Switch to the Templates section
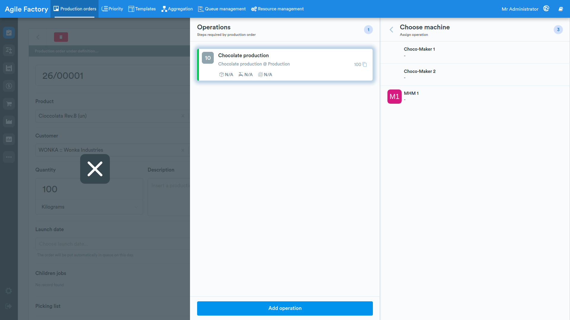570x320 pixels. click(x=142, y=9)
